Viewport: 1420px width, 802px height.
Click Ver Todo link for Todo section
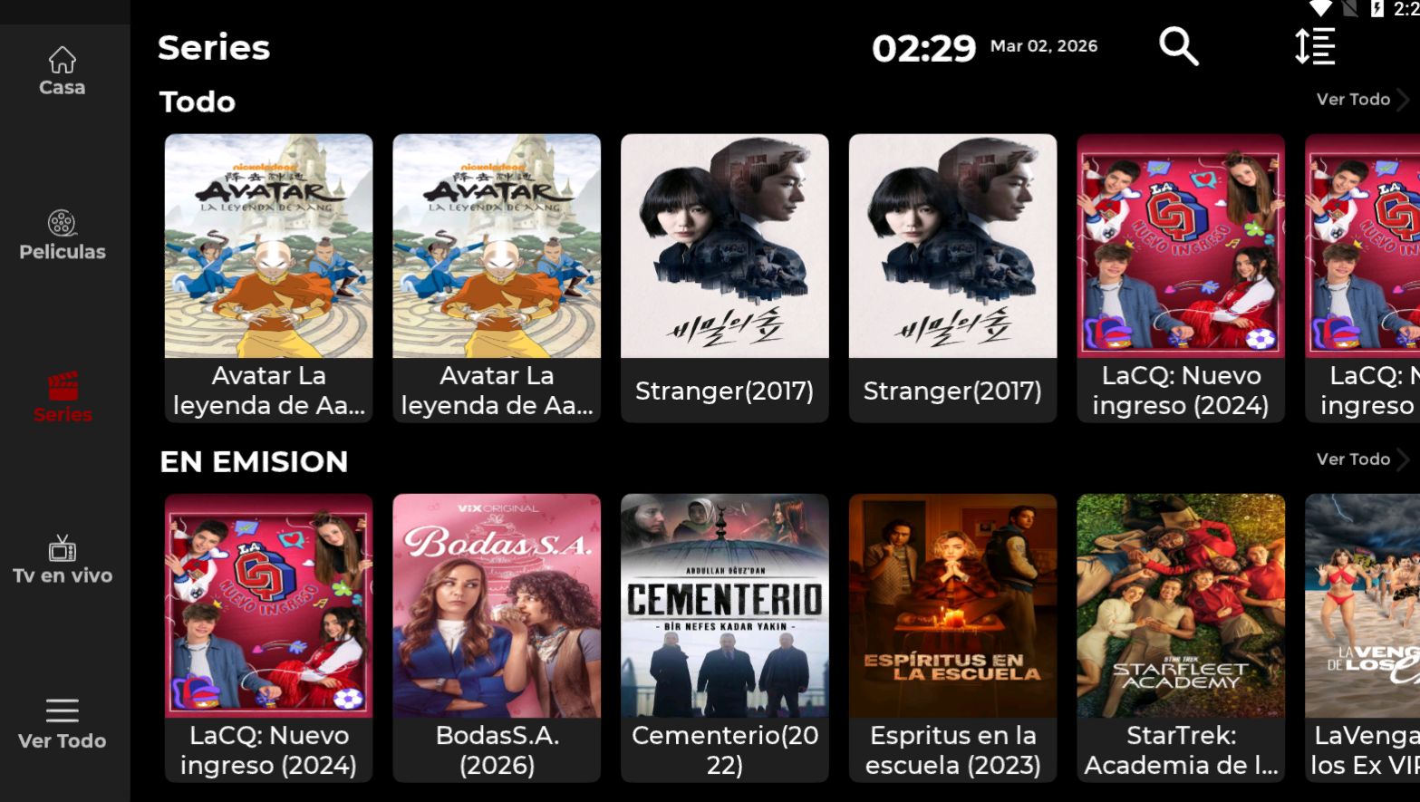[1353, 100]
